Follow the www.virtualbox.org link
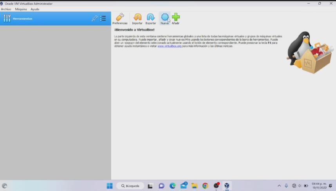The image size is (336, 191). [170, 46]
